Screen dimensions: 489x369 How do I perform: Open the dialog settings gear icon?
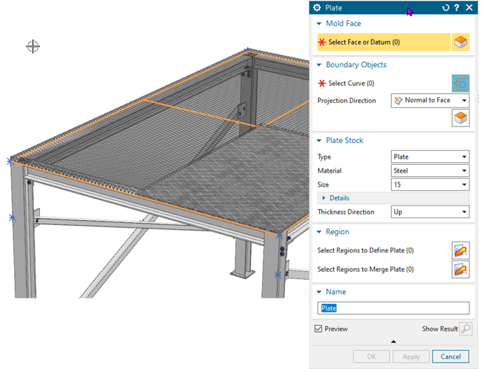[317, 8]
